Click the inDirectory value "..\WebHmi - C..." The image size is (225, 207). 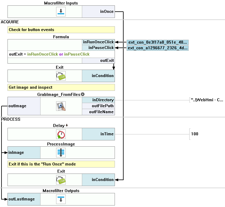pos(207,100)
